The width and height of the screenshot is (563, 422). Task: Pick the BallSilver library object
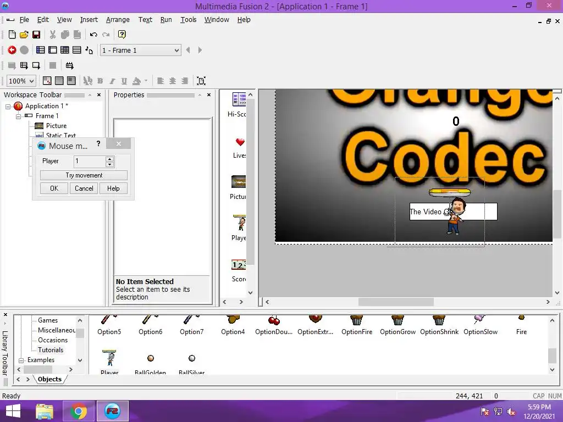(x=192, y=358)
